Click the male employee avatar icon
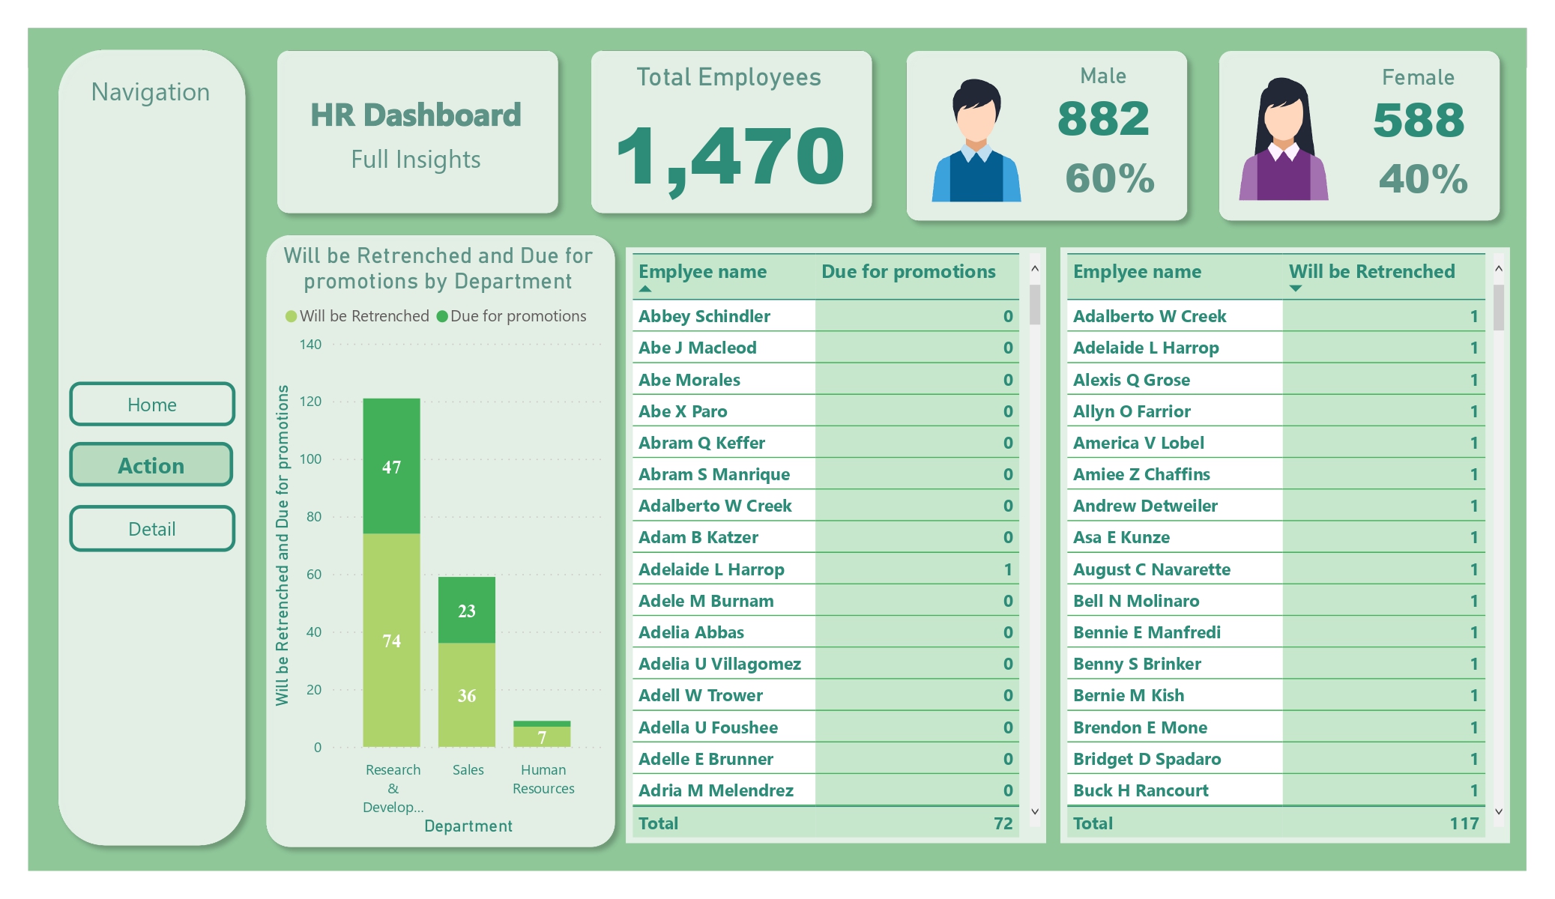Viewport: 1555px width, 899px height. pyautogui.click(x=976, y=141)
